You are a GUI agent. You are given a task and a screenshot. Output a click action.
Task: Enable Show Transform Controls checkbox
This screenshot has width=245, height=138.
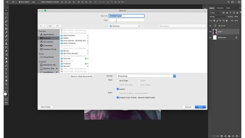pos(40,2)
